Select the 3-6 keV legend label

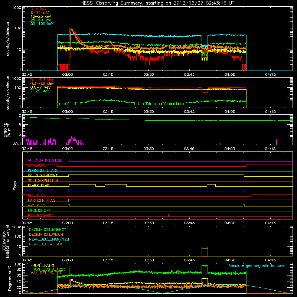[39, 9]
